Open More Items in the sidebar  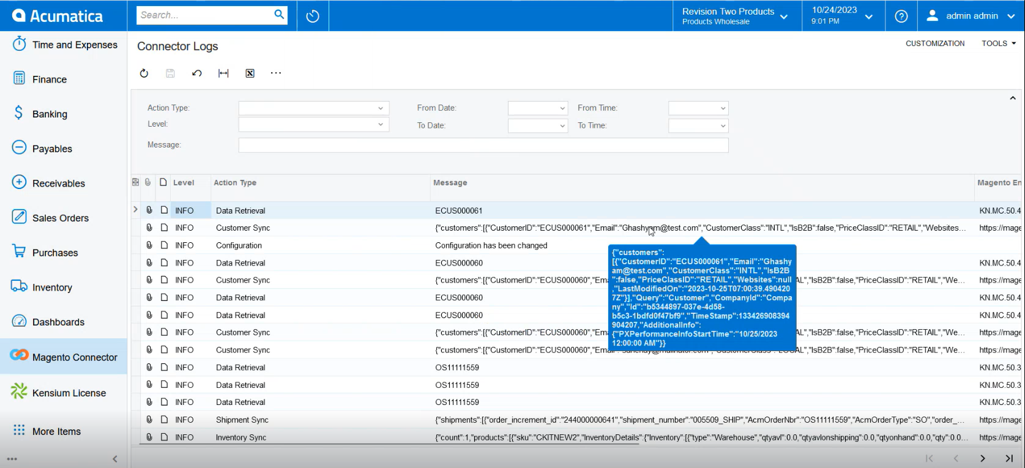tap(64, 431)
